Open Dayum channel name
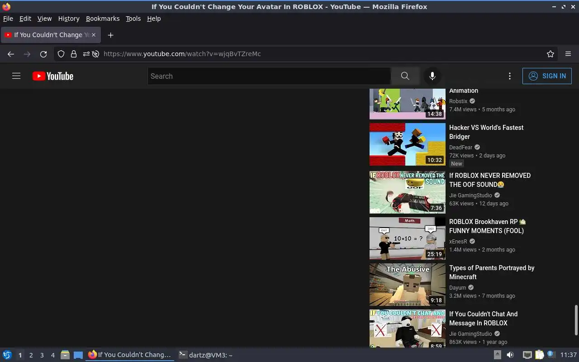Image resolution: width=579 pixels, height=362 pixels. 457,287
